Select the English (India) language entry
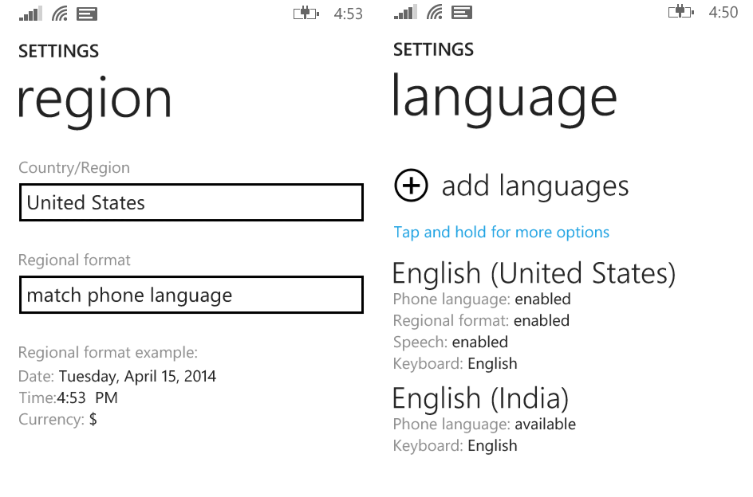753x497 pixels. tap(480, 397)
